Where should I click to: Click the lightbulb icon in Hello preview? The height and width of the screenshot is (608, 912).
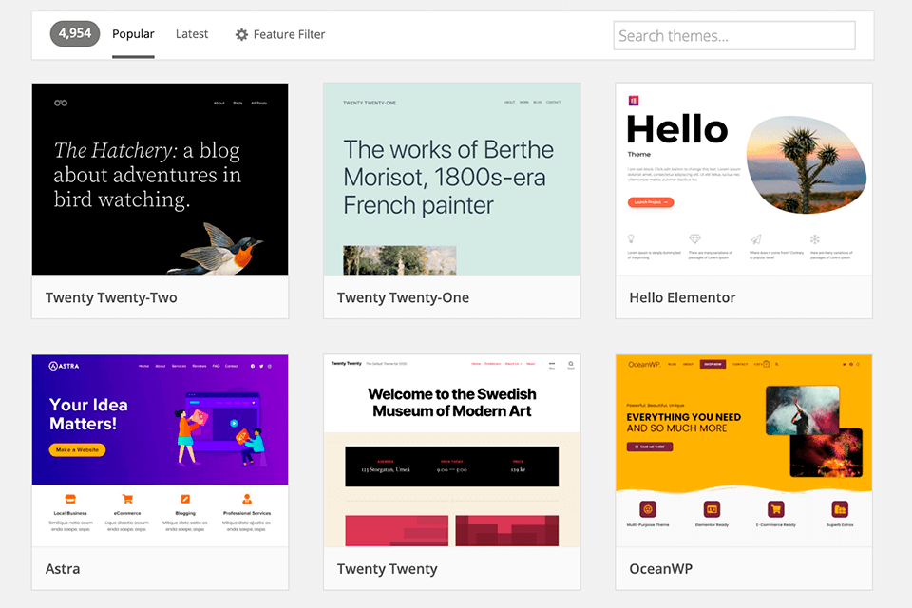coord(631,238)
